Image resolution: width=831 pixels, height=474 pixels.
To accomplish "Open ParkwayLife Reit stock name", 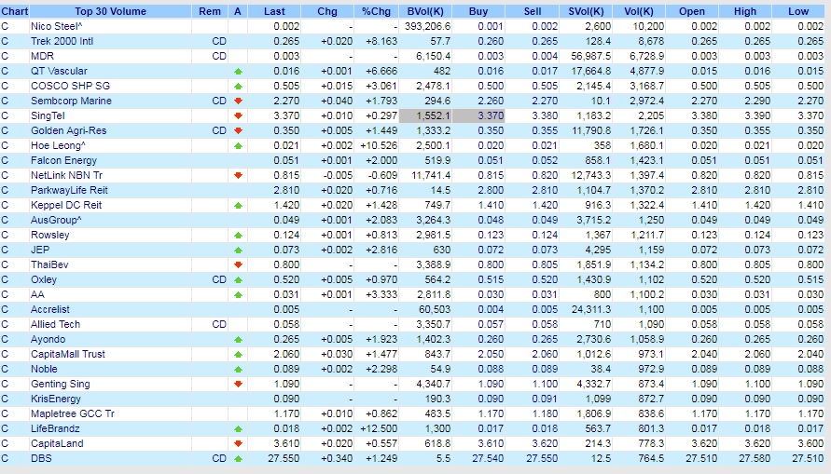I will 69,191.
